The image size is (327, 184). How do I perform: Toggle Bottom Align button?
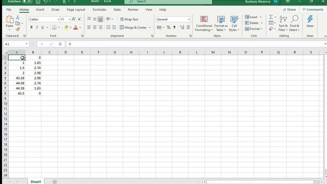click(x=100, y=19)
